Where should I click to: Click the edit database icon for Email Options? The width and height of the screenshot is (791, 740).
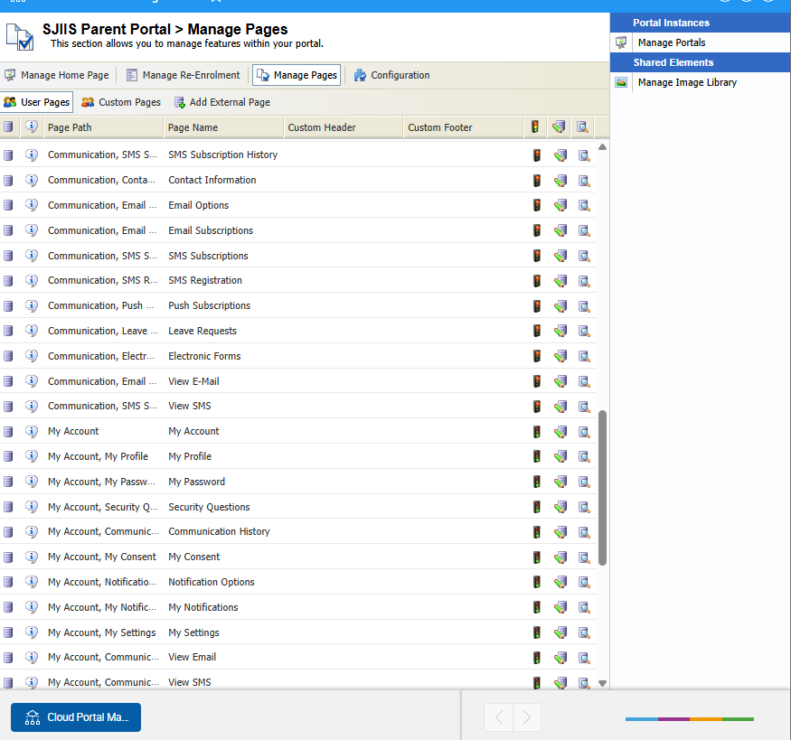[x=560, y=205]
